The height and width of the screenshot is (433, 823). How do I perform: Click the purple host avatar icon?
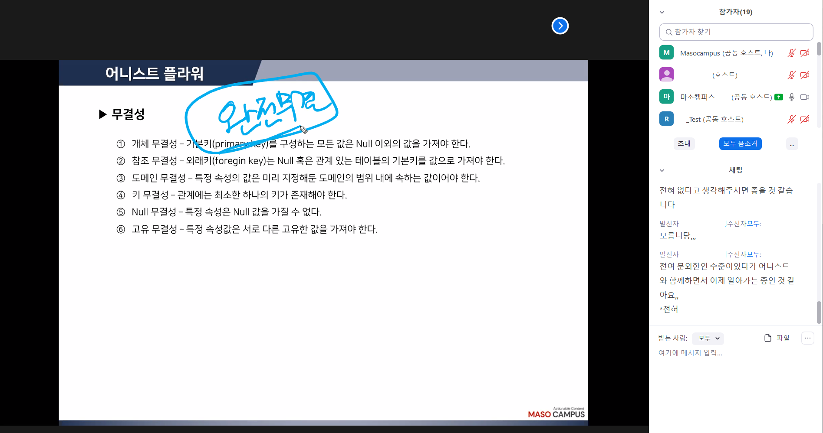(666, 75)
